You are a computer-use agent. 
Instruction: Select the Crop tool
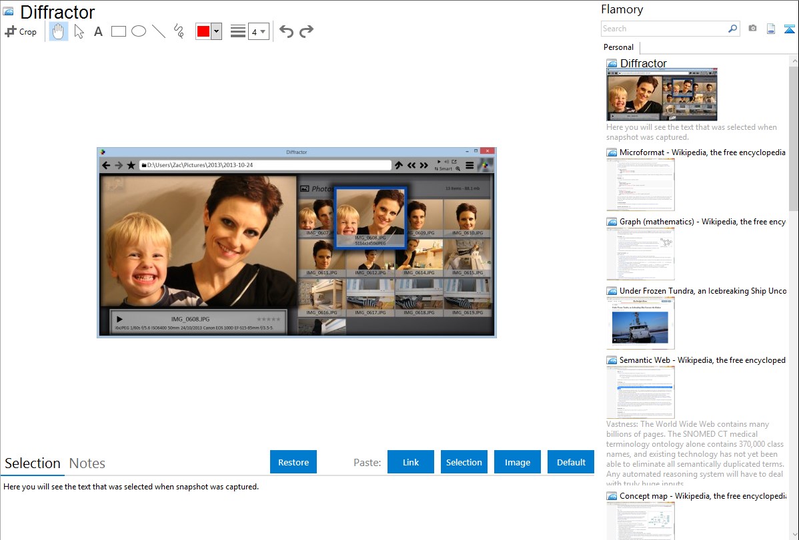(21, 31)
